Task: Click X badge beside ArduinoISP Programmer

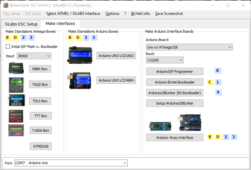Action: coord(218,71)
